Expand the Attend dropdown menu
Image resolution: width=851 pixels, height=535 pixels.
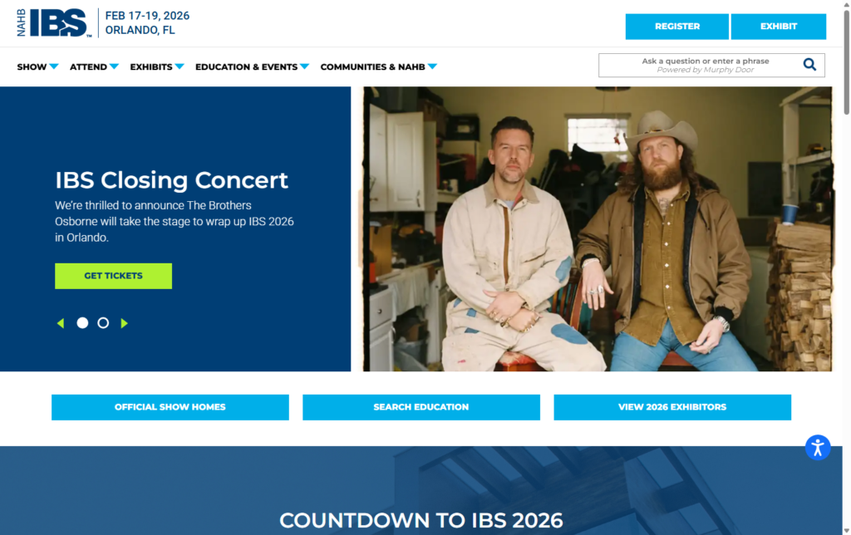click(94, 66)
